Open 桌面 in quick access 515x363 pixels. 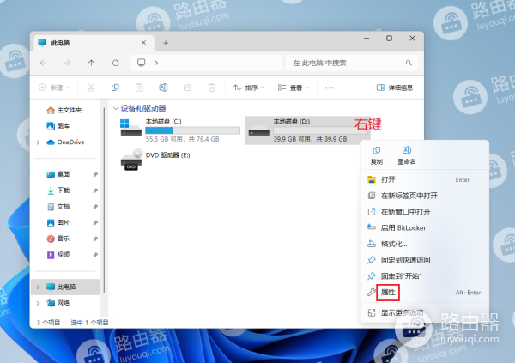tap(58, 174)
